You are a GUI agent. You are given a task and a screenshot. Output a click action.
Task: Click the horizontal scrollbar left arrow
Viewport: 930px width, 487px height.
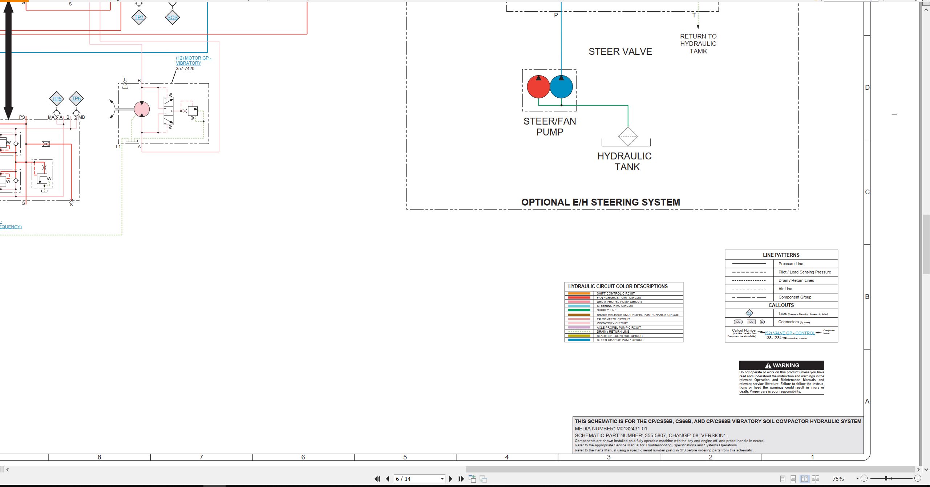tap(8, 470)
